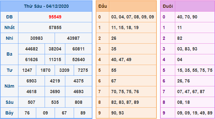Select Đầu row 6 value 67
Image resolution: width=215 pixels, height=119 pixels.
pos(114,81)
